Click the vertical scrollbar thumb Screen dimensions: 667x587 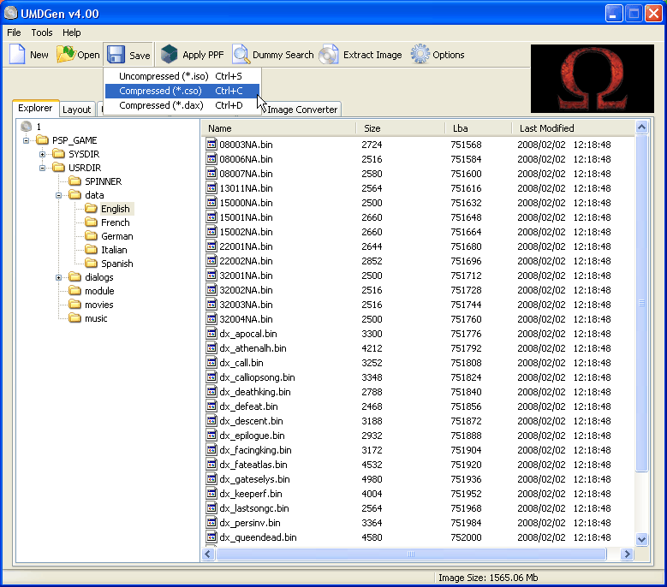tap(641, 303)
